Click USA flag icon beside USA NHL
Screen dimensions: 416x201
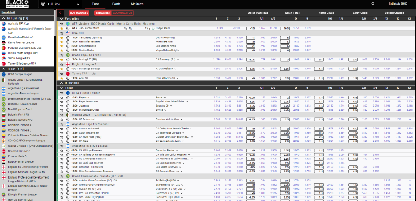68,33
